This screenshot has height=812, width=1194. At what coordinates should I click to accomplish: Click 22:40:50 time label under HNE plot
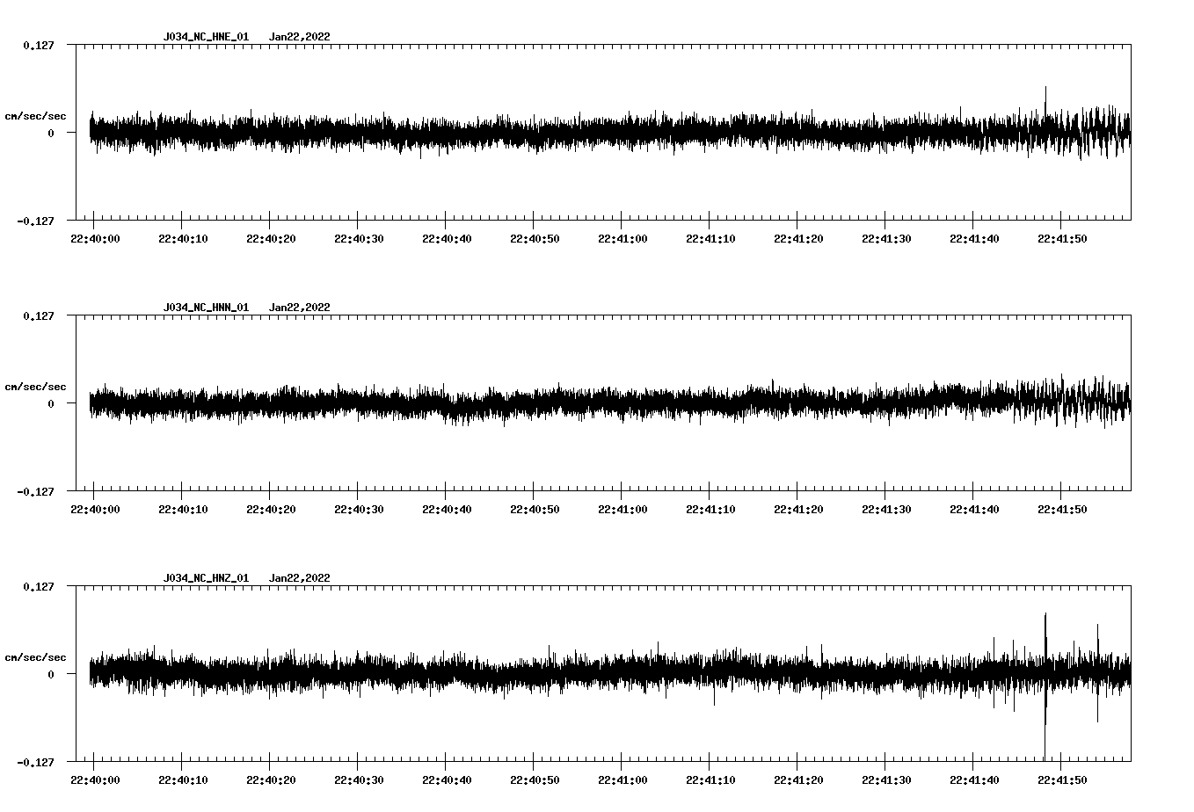535,239
